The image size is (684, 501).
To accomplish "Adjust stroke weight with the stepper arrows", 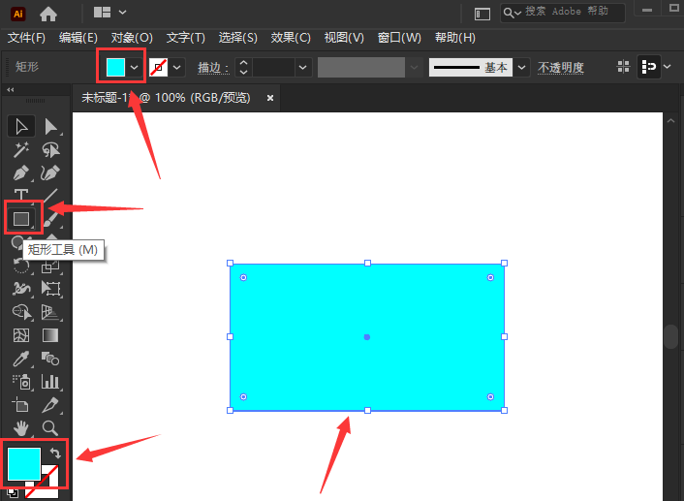I will pyautogui.click(x=243, y=67).
